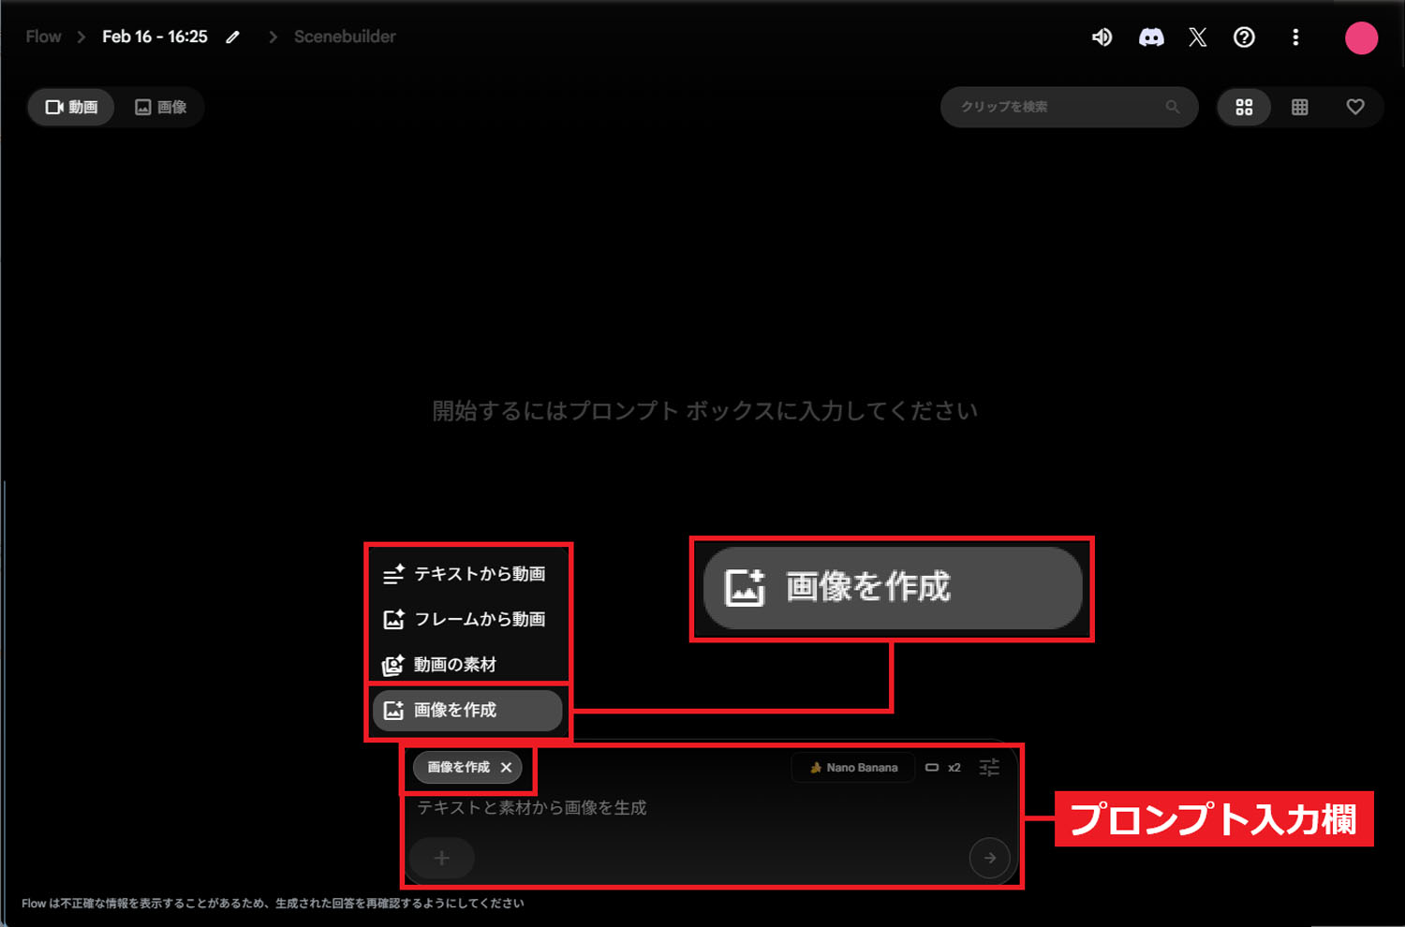Switch to the 画像 (image) filter toggle
Screen dimensions: 1405x927
point(161,107)
